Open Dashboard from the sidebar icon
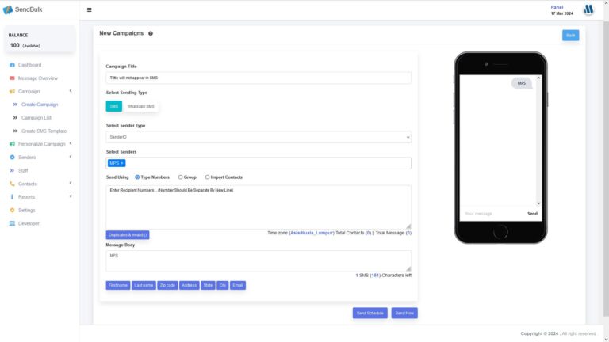Image resolution: width=609 pixels, height=342 pixels. (x=12, y=65)
